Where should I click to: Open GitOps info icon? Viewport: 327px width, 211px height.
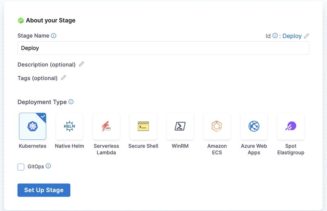(48, 166)
